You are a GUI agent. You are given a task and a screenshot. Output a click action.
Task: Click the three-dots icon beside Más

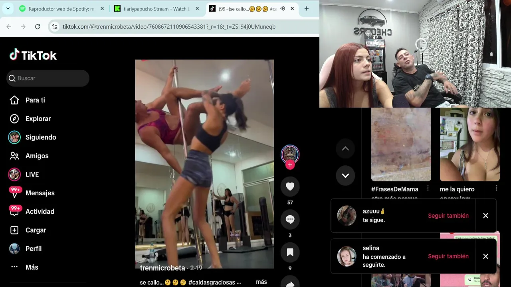click(x=14, y=267)
